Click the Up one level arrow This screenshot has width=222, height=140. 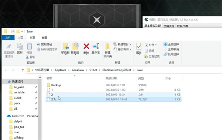(23, 70)
